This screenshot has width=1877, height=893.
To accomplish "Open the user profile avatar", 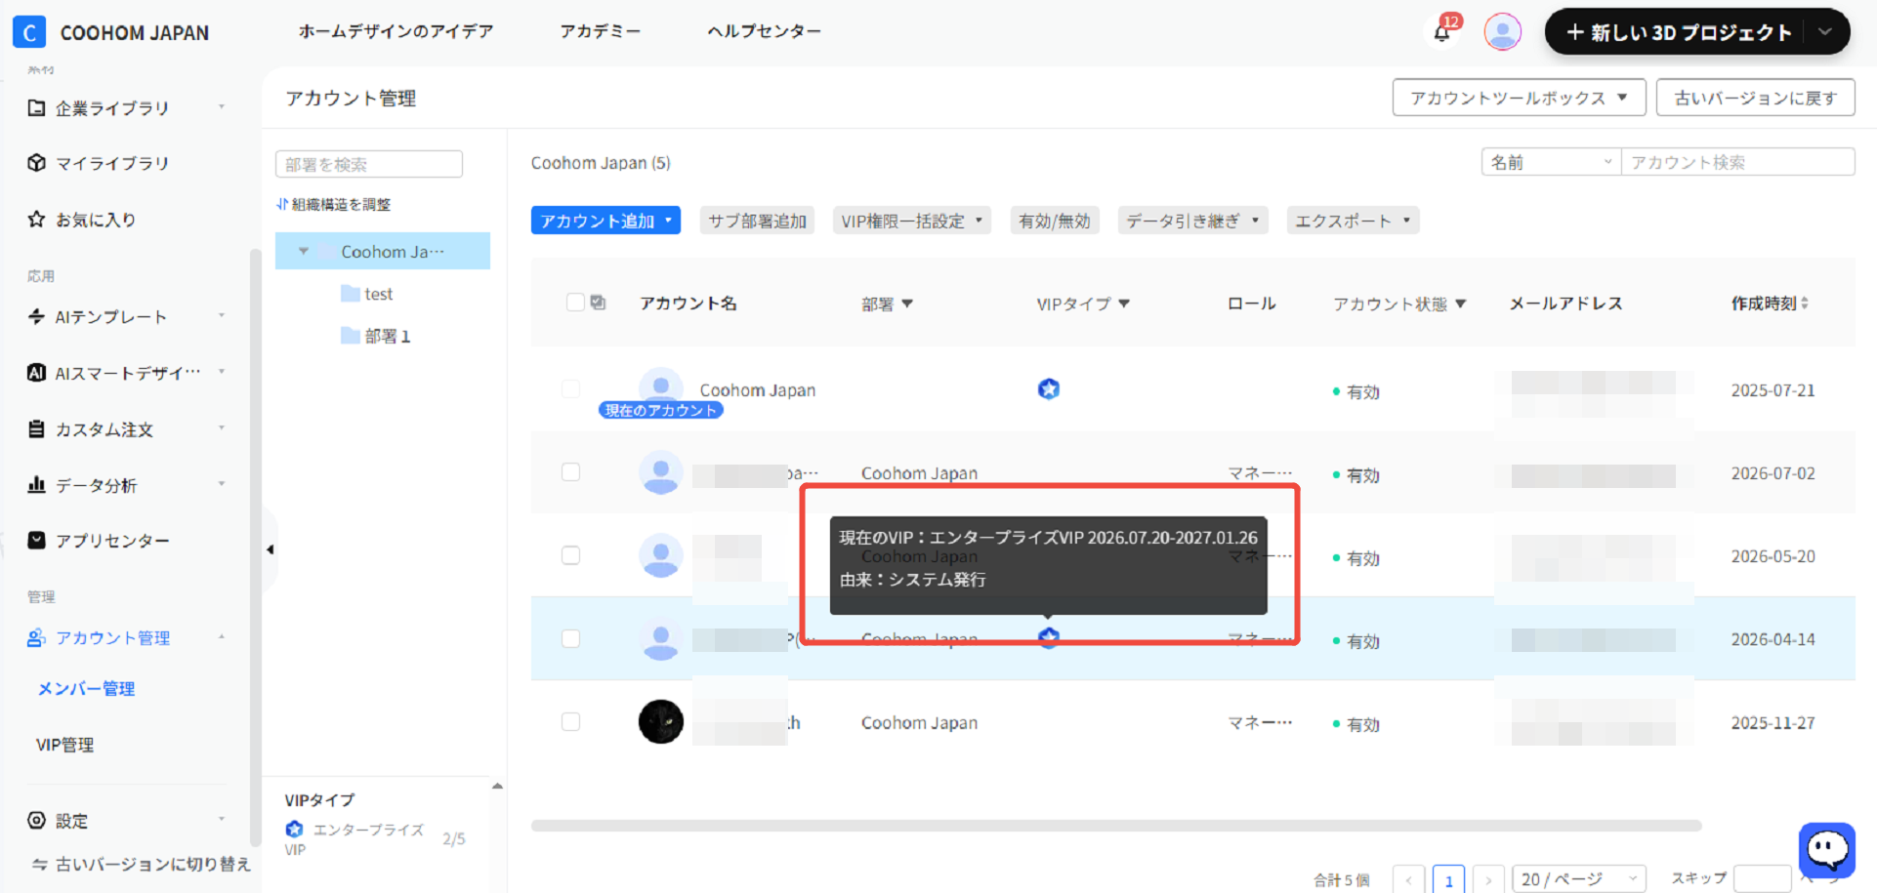I will pyautogui.click(x=1502, y=32).
